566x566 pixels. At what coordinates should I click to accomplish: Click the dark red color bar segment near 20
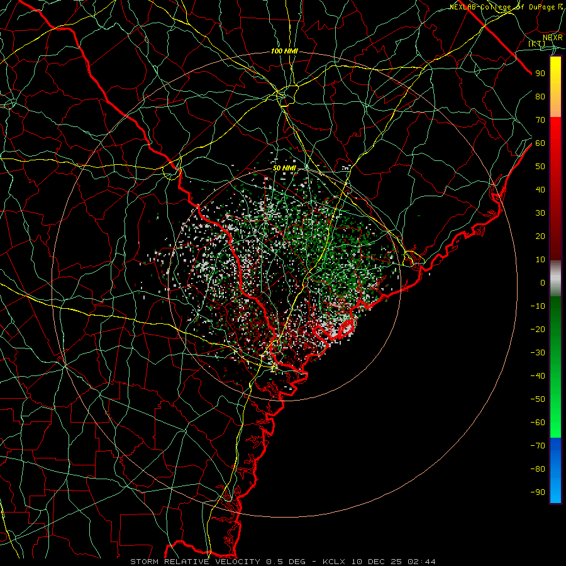[555, 236]
